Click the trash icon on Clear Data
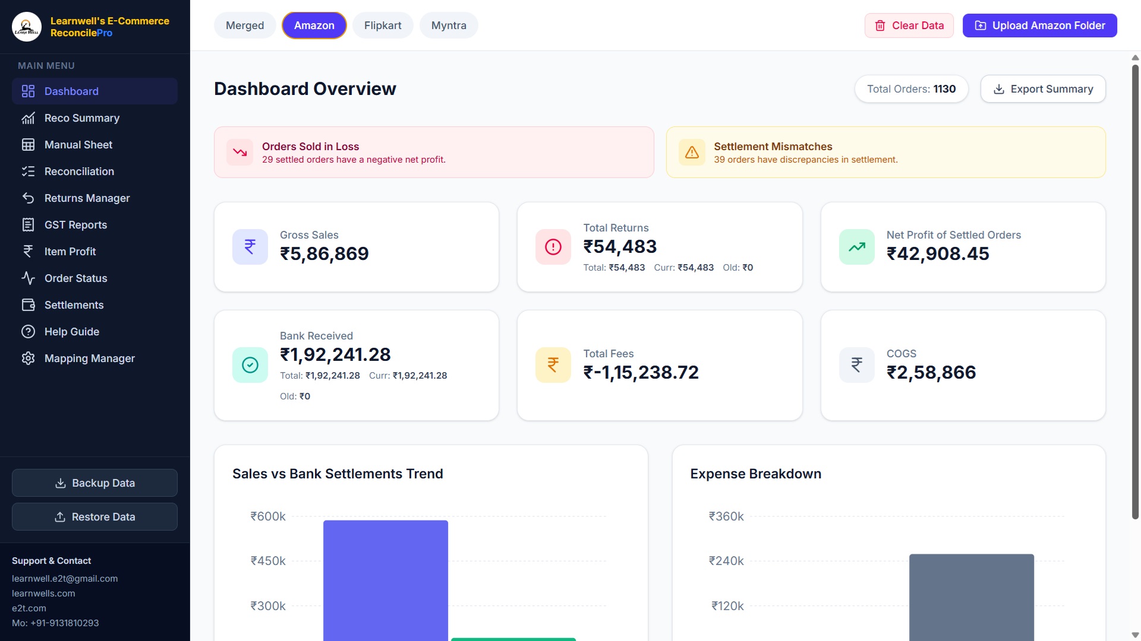Viewport: 1141px width, 641px height. 880,26
